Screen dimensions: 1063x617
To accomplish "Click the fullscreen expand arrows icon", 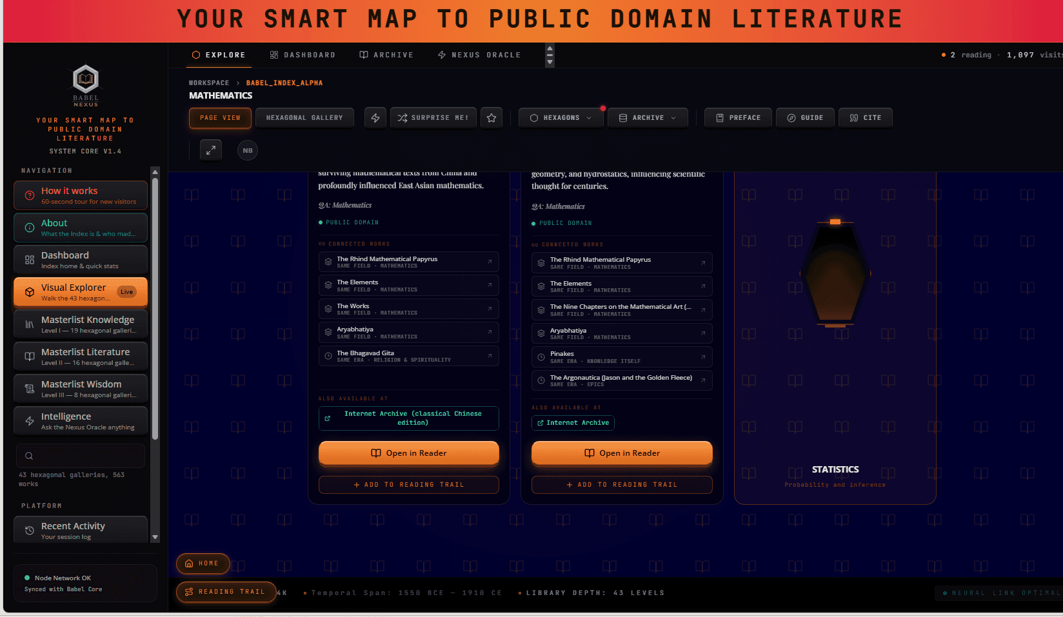I will [x=210, y=150].
